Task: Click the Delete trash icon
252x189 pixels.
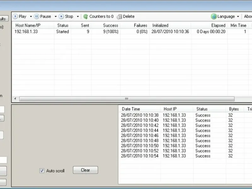Action: tap(119, 17)
